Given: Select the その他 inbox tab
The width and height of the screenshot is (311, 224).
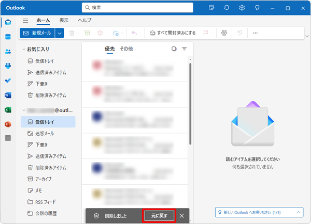Looking at the screenshot, I should pos(126,49).
